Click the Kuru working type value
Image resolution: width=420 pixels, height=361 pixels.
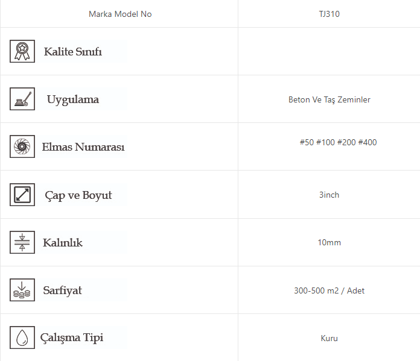pyautogui.click(x=329, y=338)
